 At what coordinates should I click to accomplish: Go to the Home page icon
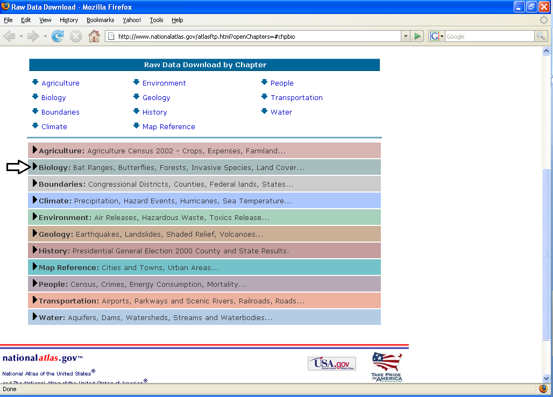tap(94, 37)
